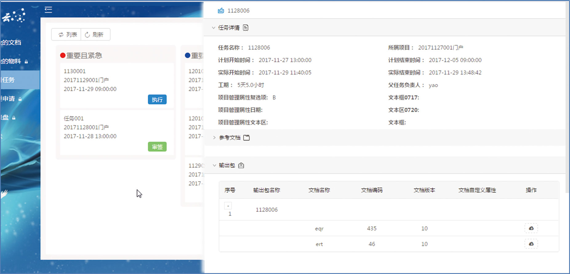Open 的文档 in the sidebar

click(11, 42)
